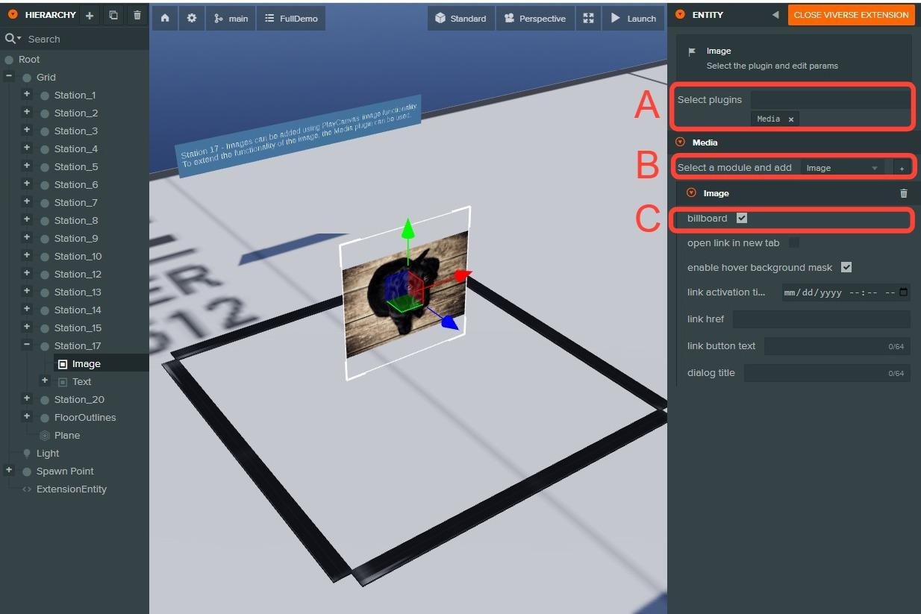Image resolution: width=921 pixels, height=614 pixels.
Task: Disable hover background mask checkbox
Action: [846, 267]
